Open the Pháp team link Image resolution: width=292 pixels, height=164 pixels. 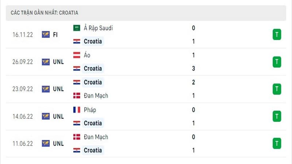pyautogui.click(x=90, y=110)
